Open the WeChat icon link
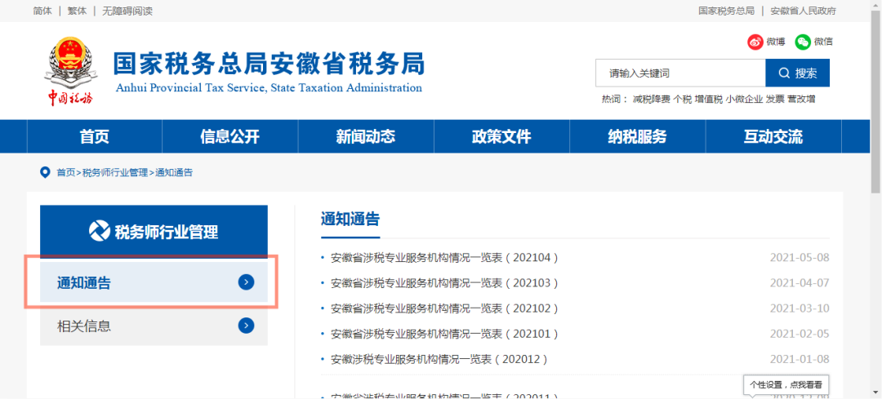The image size is (882, 399). click(803, 42)
